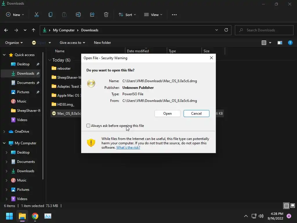The width and height of the screenshot is (297, 223).
Task: Open the Organize dropdown menu
Action: (x=14, y=43)
